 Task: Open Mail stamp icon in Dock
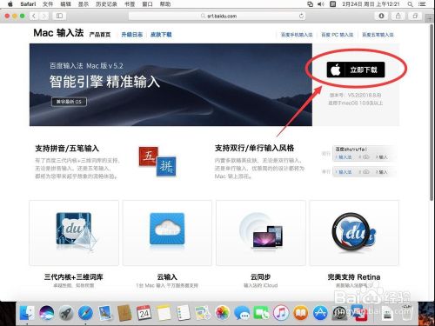click(105, 313)
